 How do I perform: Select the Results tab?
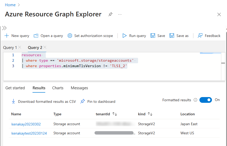pos(39,88)
